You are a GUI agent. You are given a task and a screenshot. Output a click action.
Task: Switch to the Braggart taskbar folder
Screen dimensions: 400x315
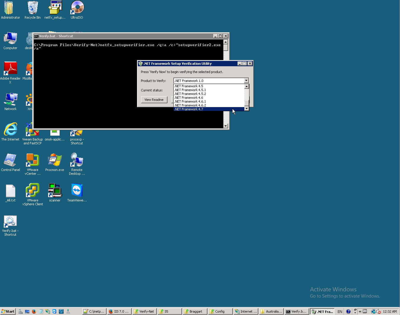[x=195, y=311]
